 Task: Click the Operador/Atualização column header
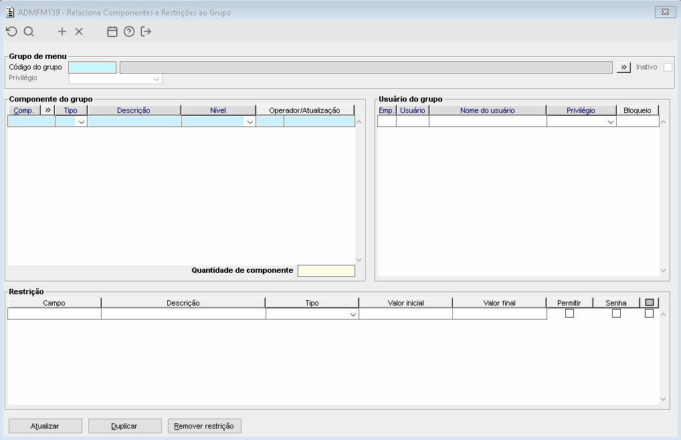[x=305, y=110]
